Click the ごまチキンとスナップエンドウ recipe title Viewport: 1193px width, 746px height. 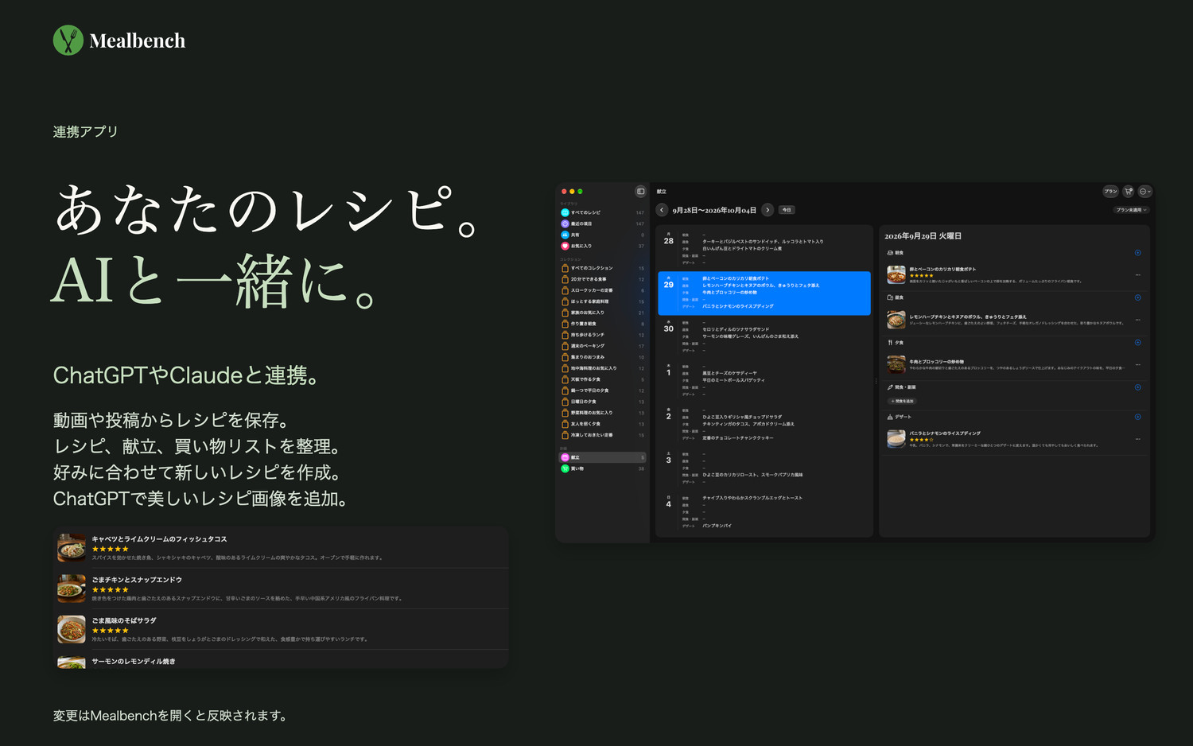[x=137, y=580]
